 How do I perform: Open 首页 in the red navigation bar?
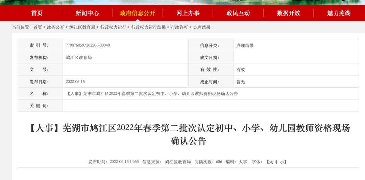tap(37, 13)
